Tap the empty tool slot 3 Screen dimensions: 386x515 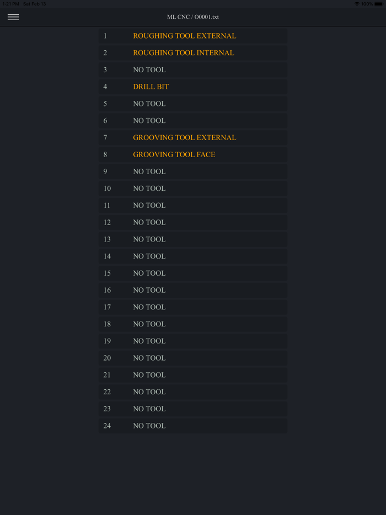(192, 70)
